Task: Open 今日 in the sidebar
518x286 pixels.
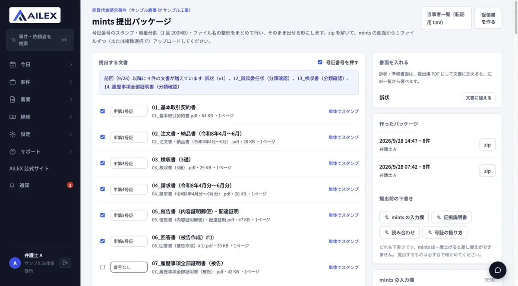Action: click(x=40, y=64)
